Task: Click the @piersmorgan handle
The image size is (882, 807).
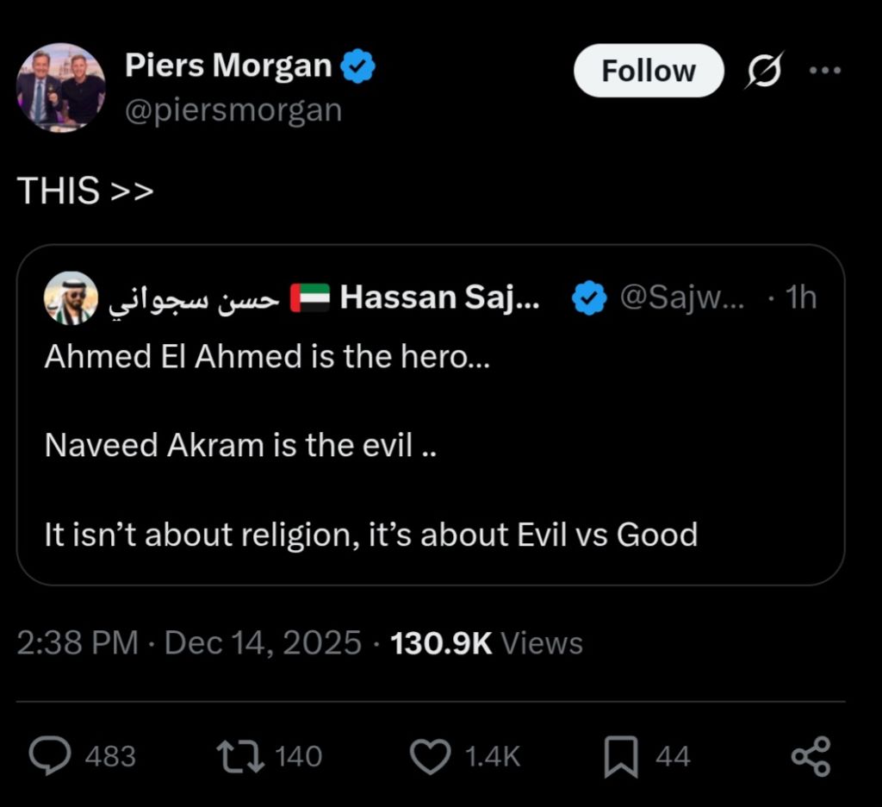Action: (x=233, y=110)
